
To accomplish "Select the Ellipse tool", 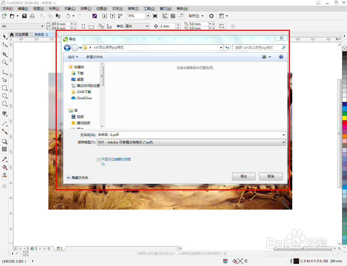I will (x=4, y=96).
